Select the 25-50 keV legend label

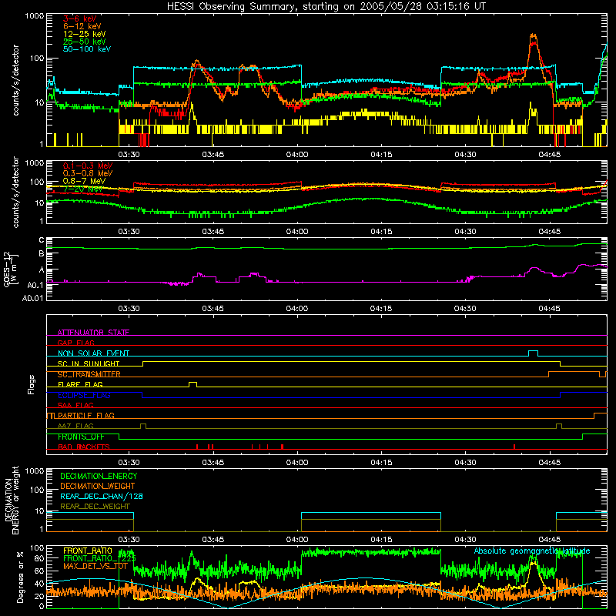point(85,42)
